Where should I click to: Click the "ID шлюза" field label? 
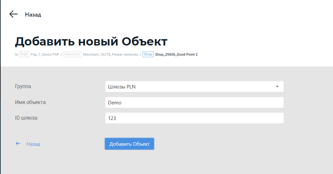26,118
